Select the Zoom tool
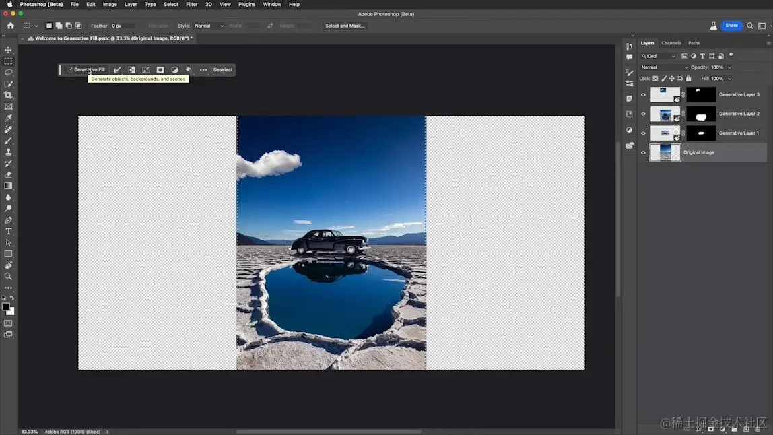The height and width of the screenshot is (435, 773). click(x=9, y=276)
